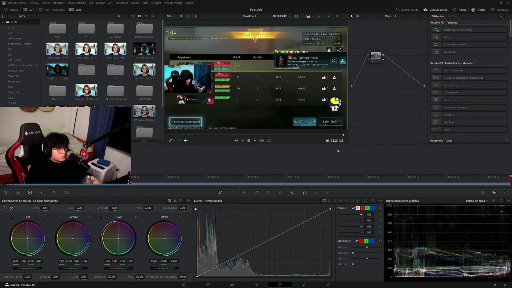Play forward in the viewer
This screenshot has height=288, width=512.
(255, 140)
